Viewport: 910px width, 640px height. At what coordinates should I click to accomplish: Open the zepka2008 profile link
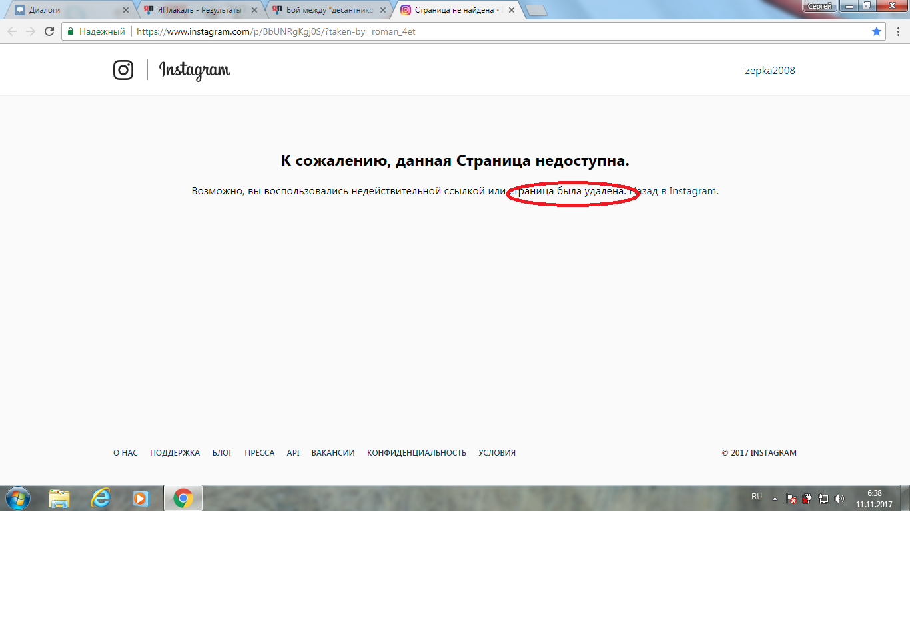(770, 71)
